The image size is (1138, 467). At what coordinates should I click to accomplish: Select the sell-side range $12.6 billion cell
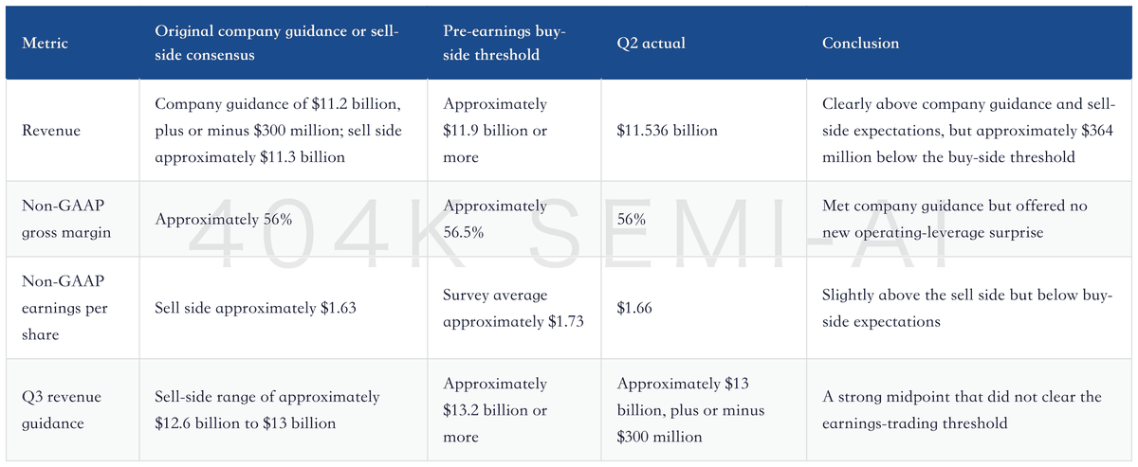point(267,410)
